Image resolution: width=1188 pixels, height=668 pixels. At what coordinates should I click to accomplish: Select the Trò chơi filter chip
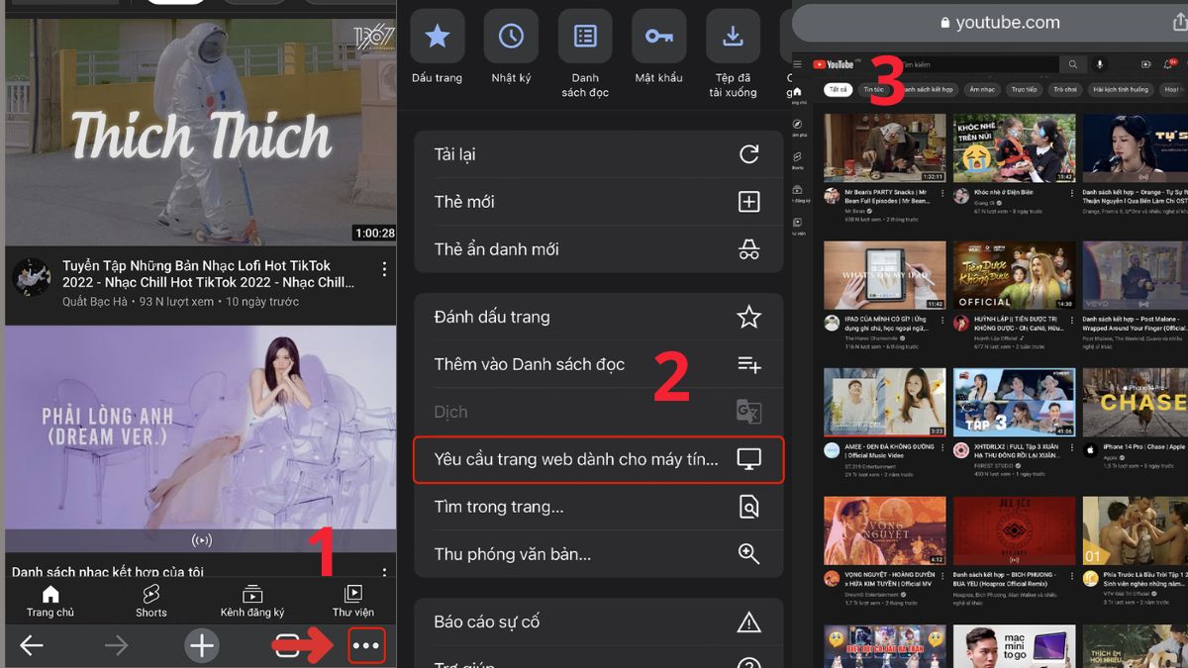1065,89
